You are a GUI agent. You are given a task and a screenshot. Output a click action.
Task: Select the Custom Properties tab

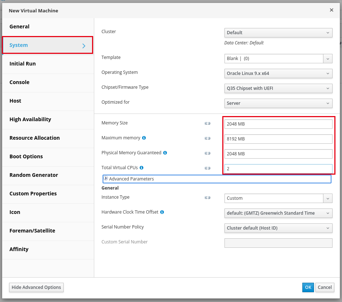[x=48, y=194]
